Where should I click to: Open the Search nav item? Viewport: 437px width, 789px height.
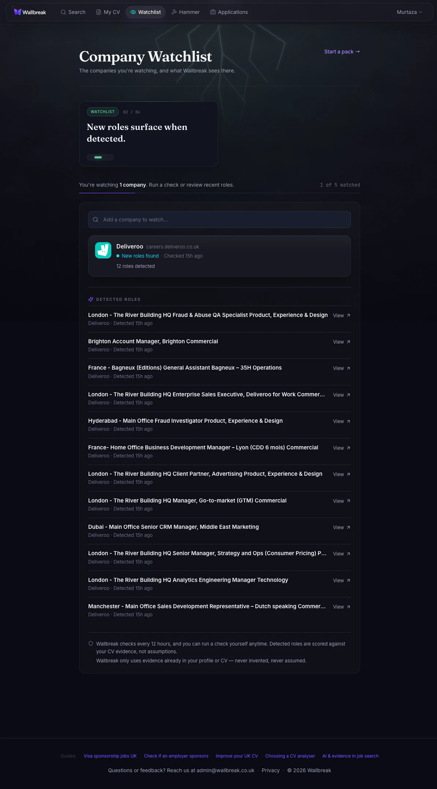point(73,12)
